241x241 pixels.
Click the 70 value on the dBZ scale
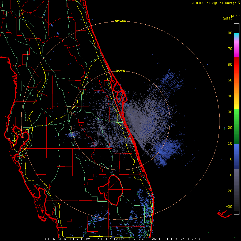[x=230, y=49]
